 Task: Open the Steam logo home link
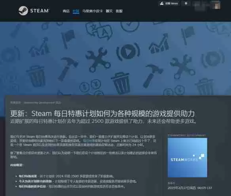34,11
